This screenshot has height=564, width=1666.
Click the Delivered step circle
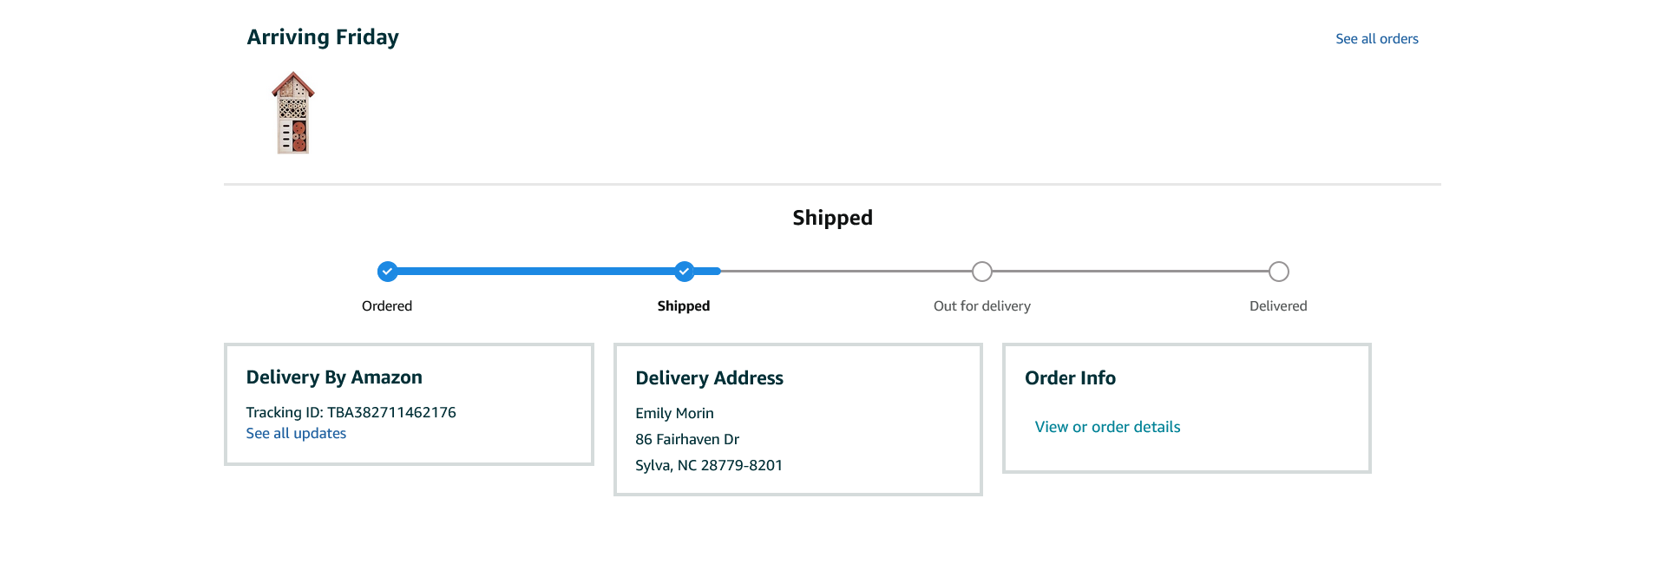coord(1279,272)
